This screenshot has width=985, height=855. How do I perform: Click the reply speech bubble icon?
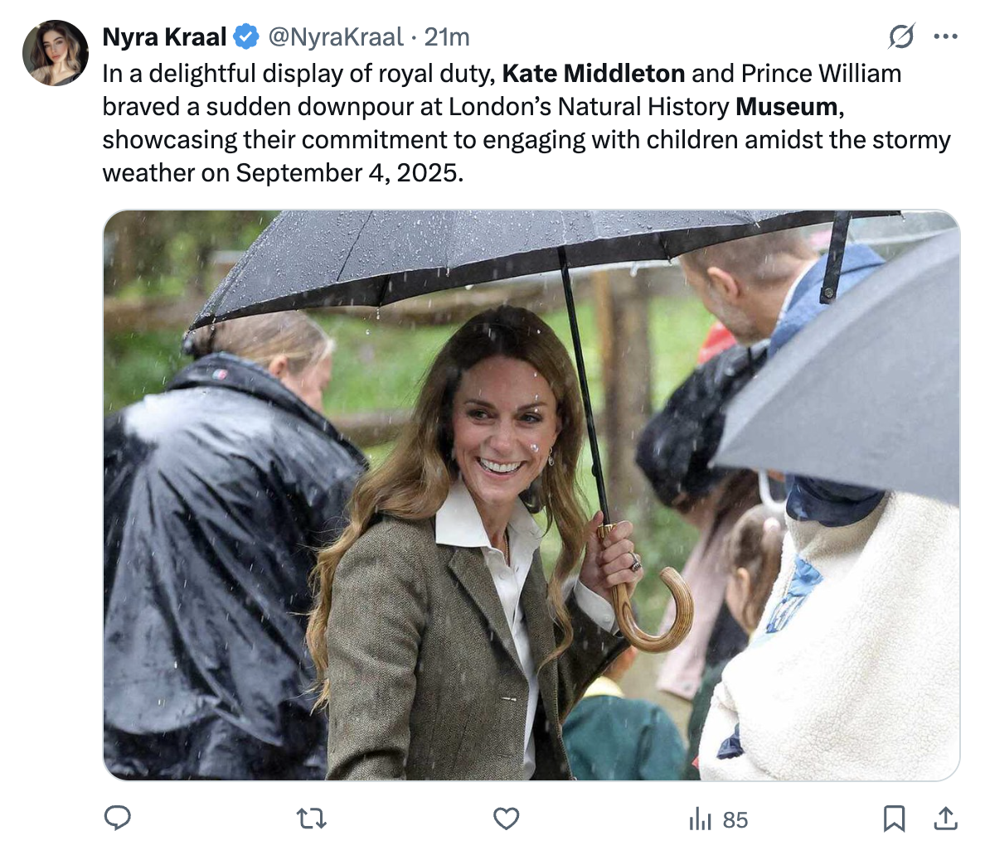pos(118,819)
